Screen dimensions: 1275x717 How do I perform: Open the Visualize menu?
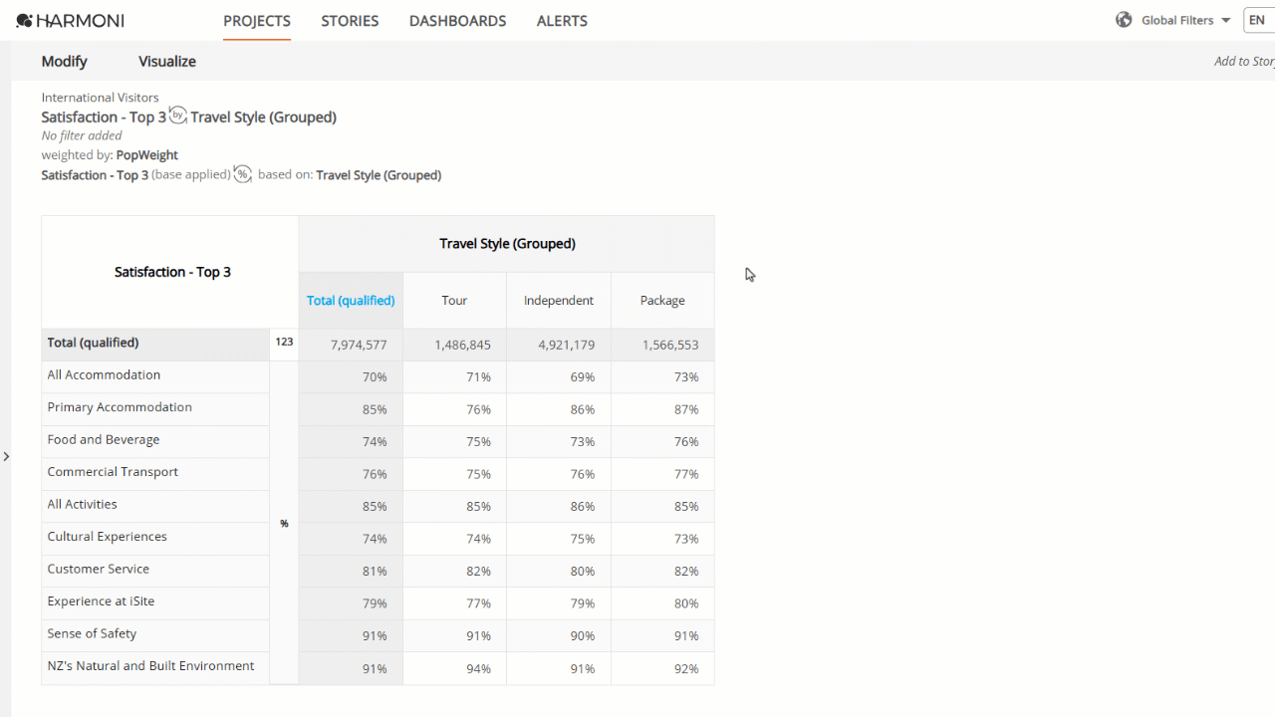(167, 61)
